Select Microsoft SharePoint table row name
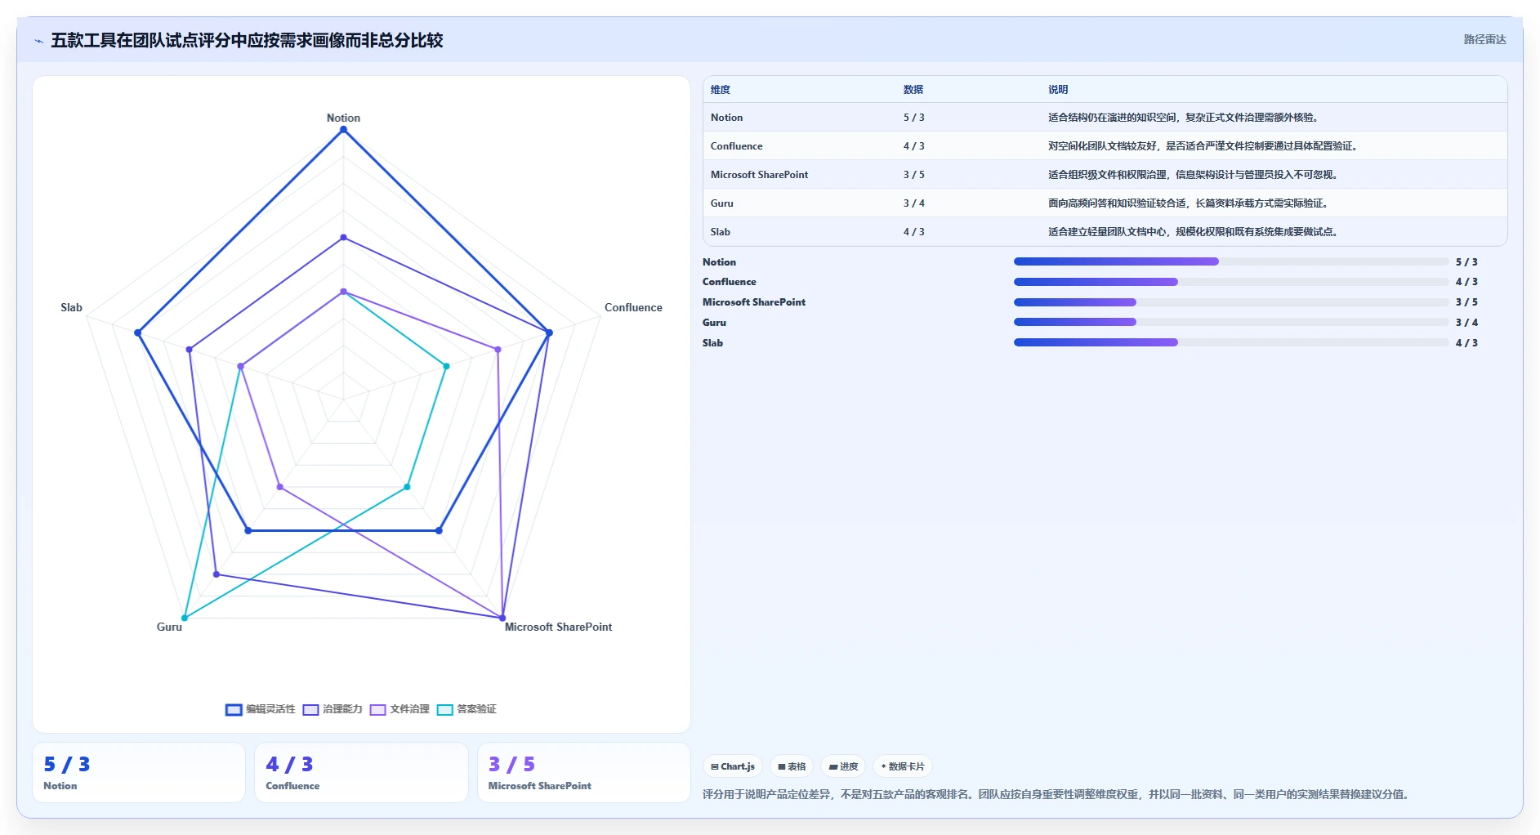This screenshot has height=835, width=1540. pos(759,175)
